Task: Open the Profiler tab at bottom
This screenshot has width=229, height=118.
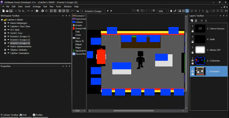Action: [x=38, y=115]
